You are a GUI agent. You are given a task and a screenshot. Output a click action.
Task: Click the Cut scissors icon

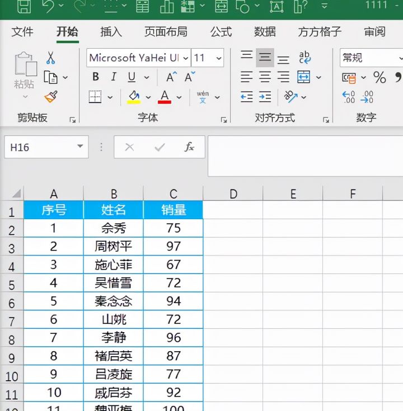click(50, 58)
